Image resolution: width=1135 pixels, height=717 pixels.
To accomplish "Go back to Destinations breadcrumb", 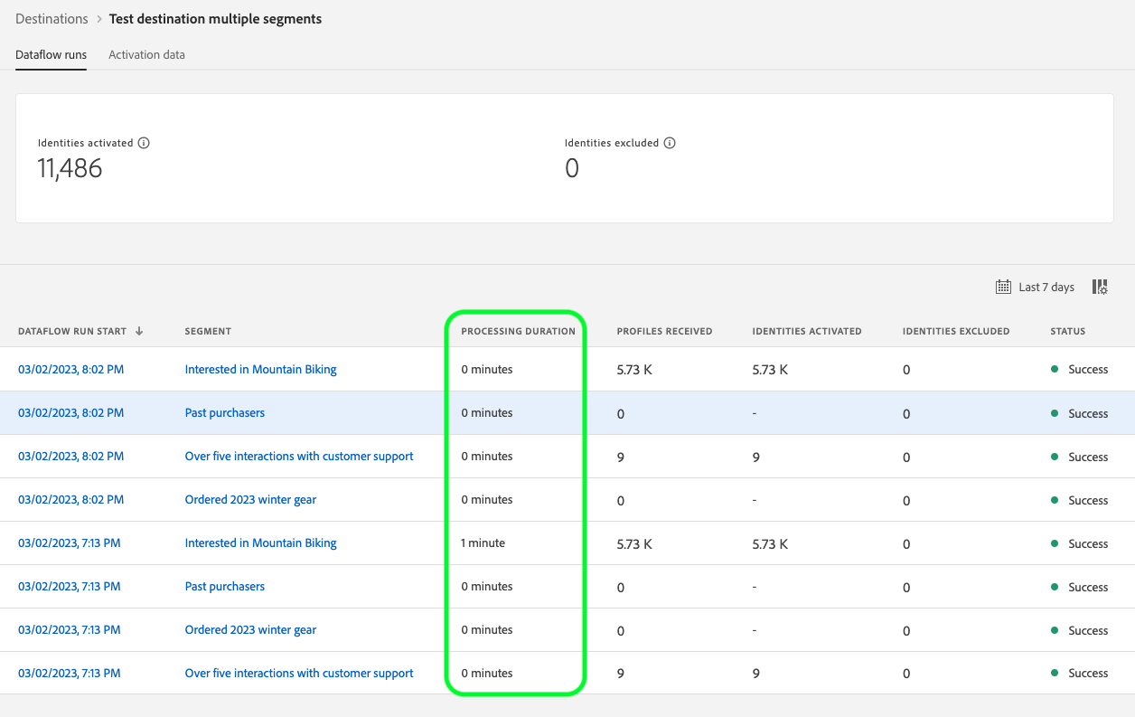I will tap(52, 18).
